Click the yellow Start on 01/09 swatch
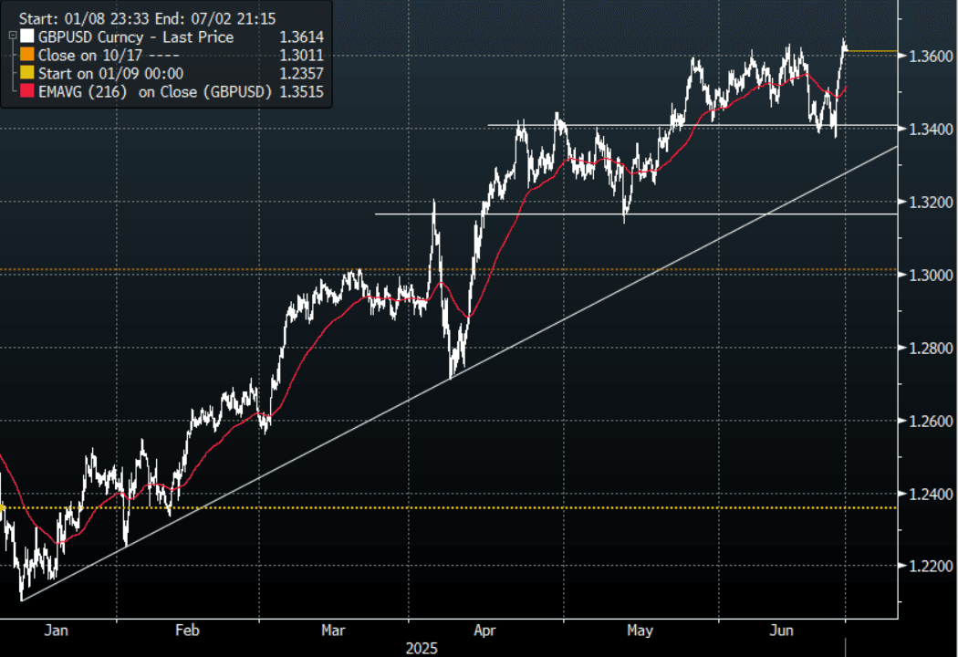The height and width of the screenshot is (657, 958). tap(27, 74)
